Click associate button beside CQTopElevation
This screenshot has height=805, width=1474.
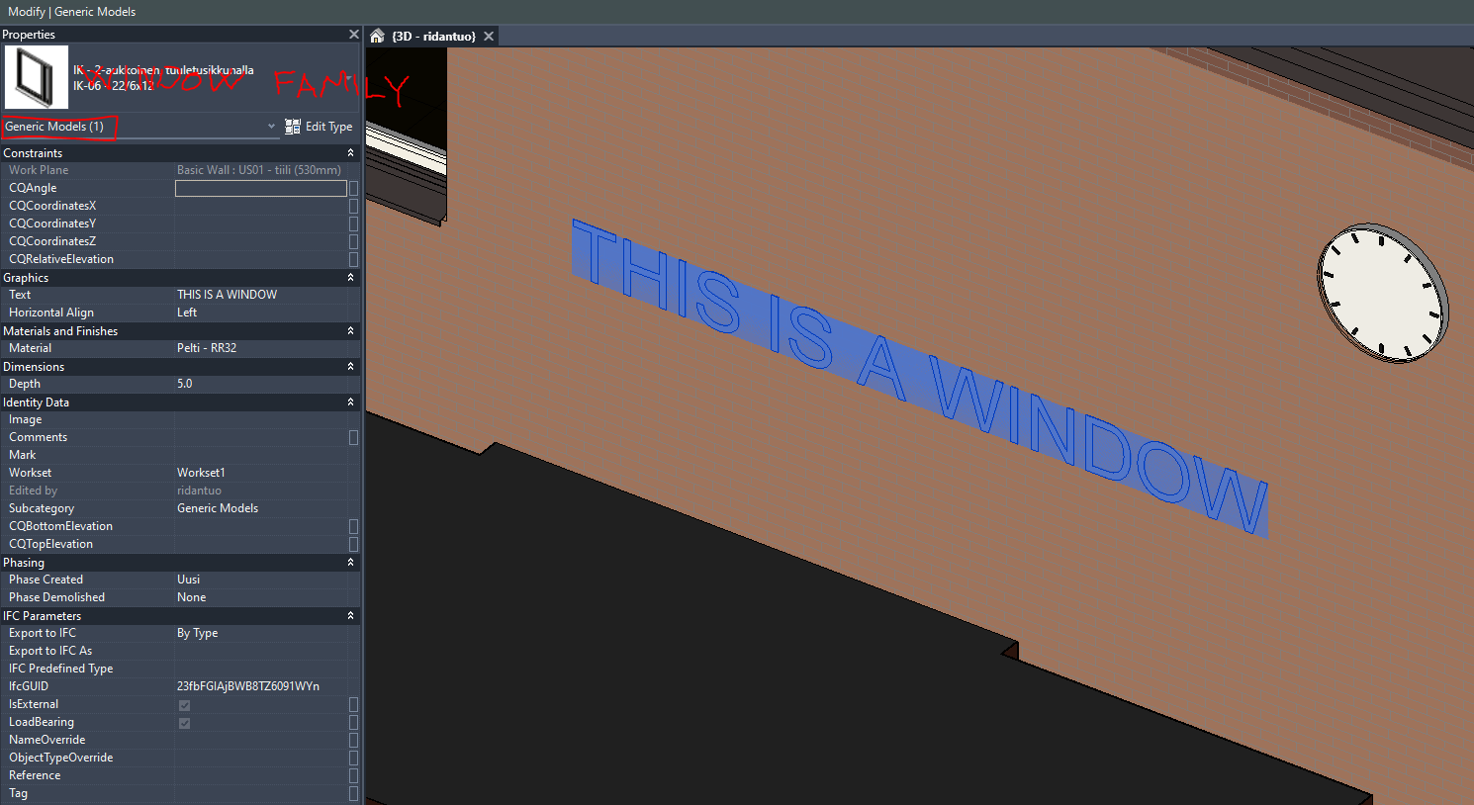[x=353, y=544]
